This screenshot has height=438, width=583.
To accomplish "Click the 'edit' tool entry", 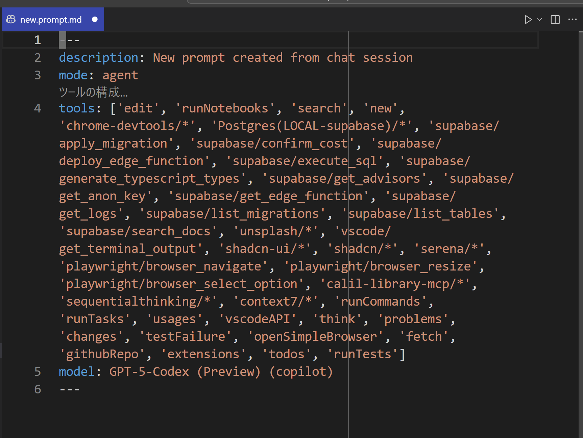I will [139, 108].
